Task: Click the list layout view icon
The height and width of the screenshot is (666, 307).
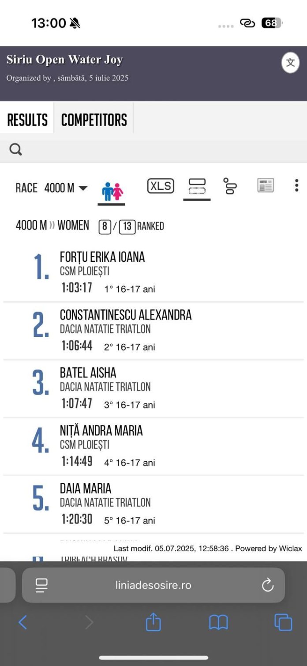Action: coord(197,186)
